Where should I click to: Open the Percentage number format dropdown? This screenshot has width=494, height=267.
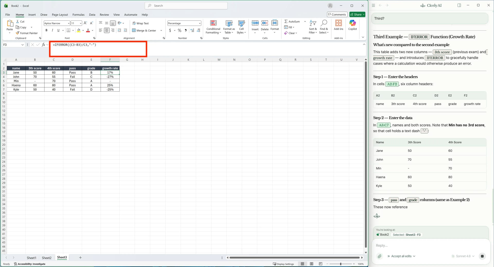pos(200,23)
